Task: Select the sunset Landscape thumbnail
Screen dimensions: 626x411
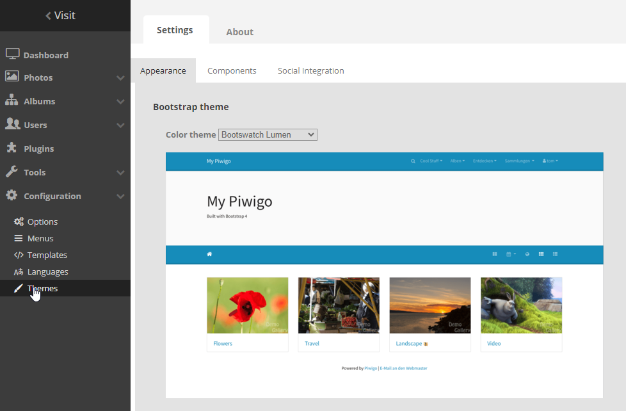Action: [x=430, y=305]
